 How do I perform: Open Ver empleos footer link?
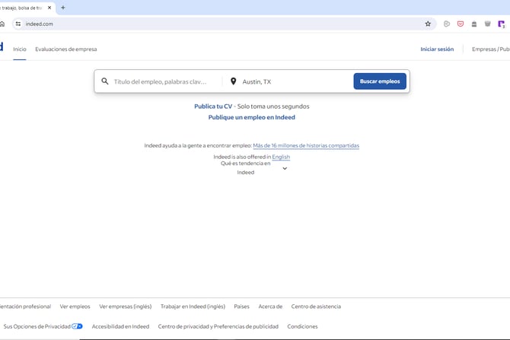[x=75, y=307]
